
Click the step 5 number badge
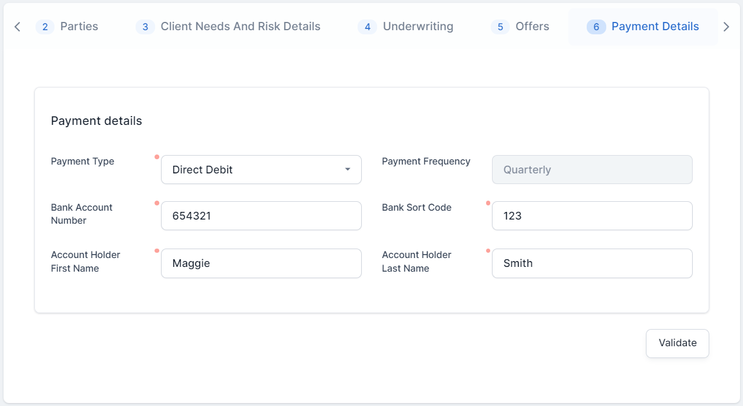click(500, 27)
